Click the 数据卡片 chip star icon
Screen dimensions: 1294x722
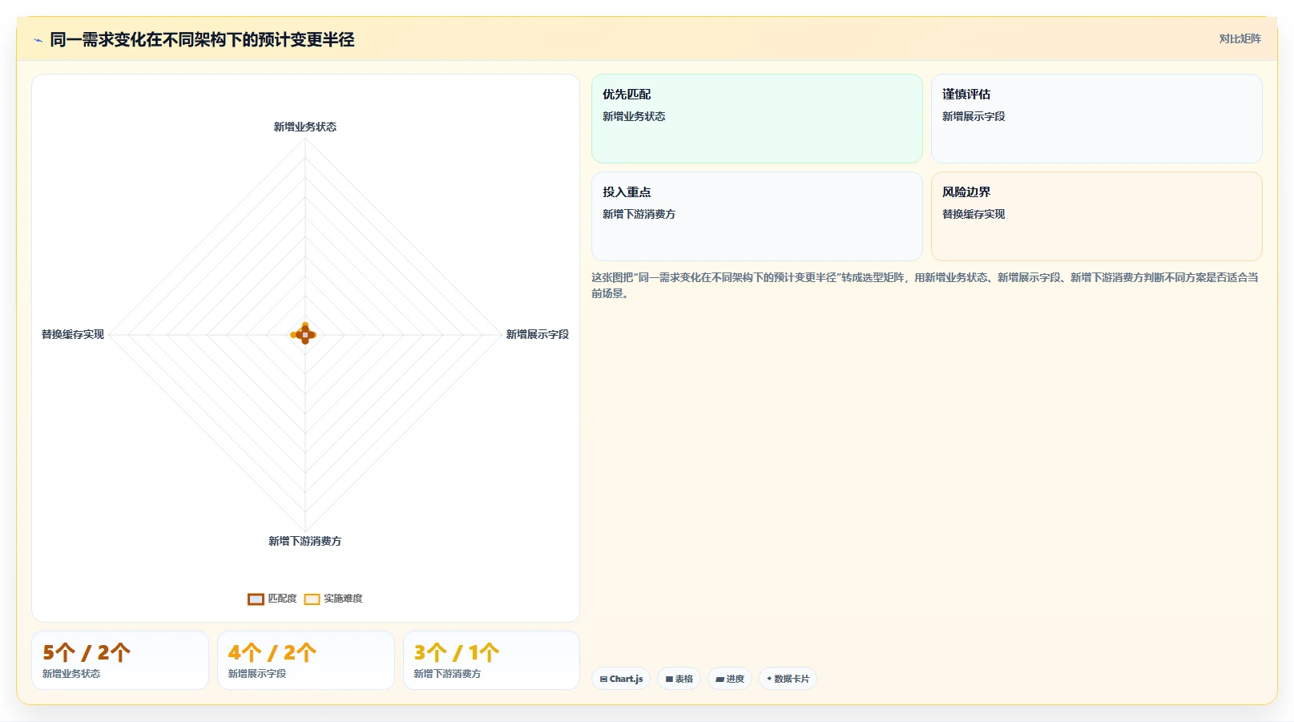click(769, 679)
